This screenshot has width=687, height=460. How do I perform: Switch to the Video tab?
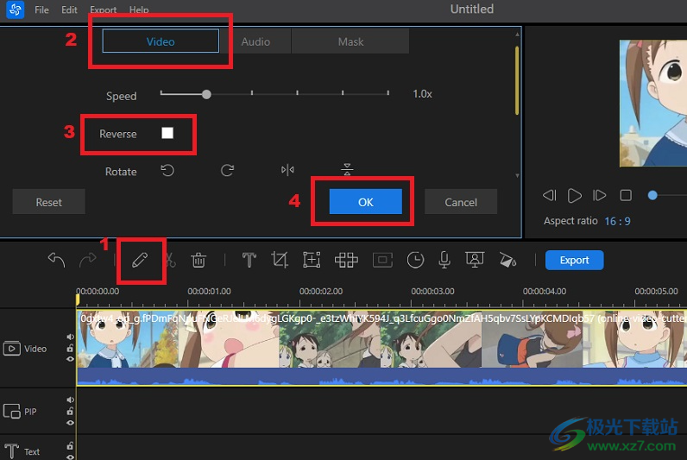point(161,41)
